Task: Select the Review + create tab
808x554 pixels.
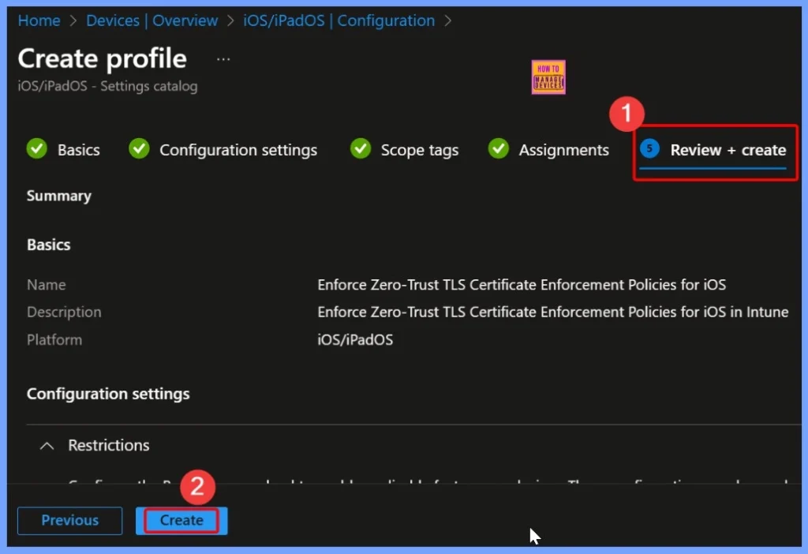Action: click(x=727, y=150)
